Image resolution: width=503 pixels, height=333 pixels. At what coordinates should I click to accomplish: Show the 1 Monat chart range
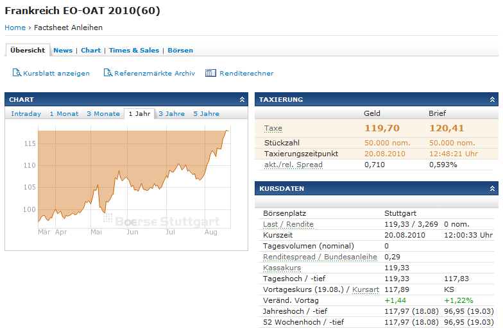click(64, 114)
